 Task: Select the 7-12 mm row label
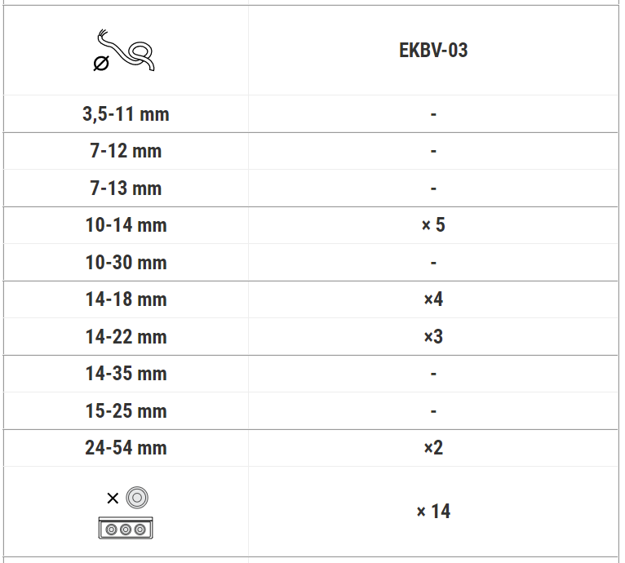pyautogui.click(x=126, y=151)
